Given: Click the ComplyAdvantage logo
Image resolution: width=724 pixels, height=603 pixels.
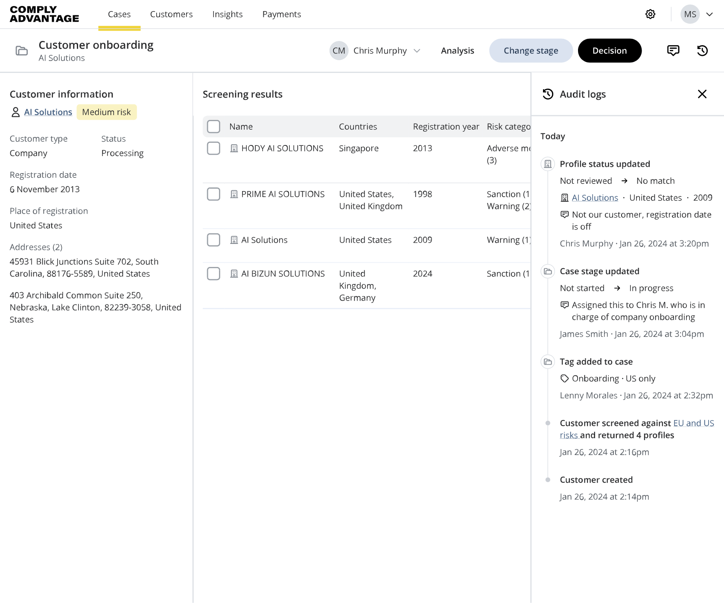Looking at the screenshot, I should [44, 14].
